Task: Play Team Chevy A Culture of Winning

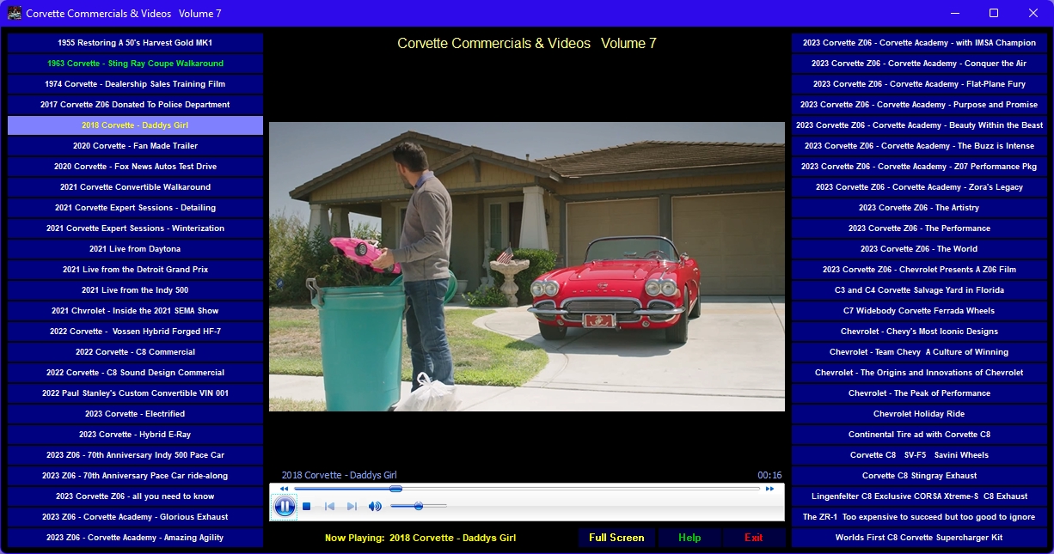Action: pos(919,352)
